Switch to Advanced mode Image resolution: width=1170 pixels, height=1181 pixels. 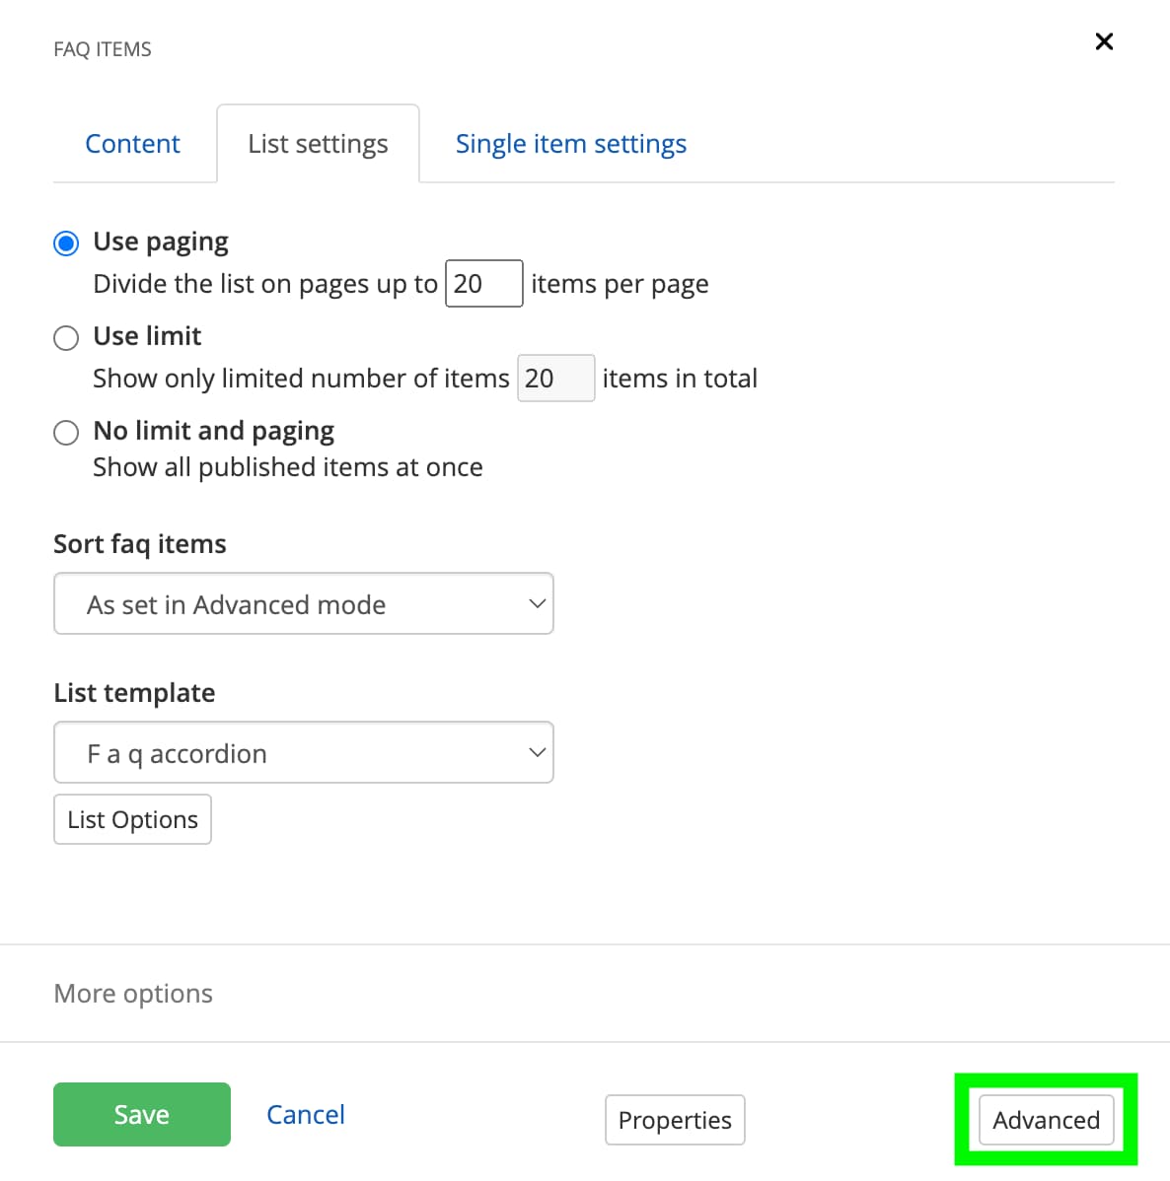(1045, 1120)
